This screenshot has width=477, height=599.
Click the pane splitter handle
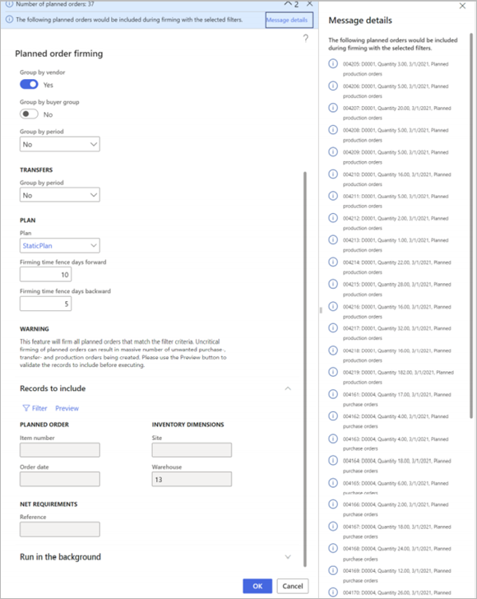coord(321,310)
